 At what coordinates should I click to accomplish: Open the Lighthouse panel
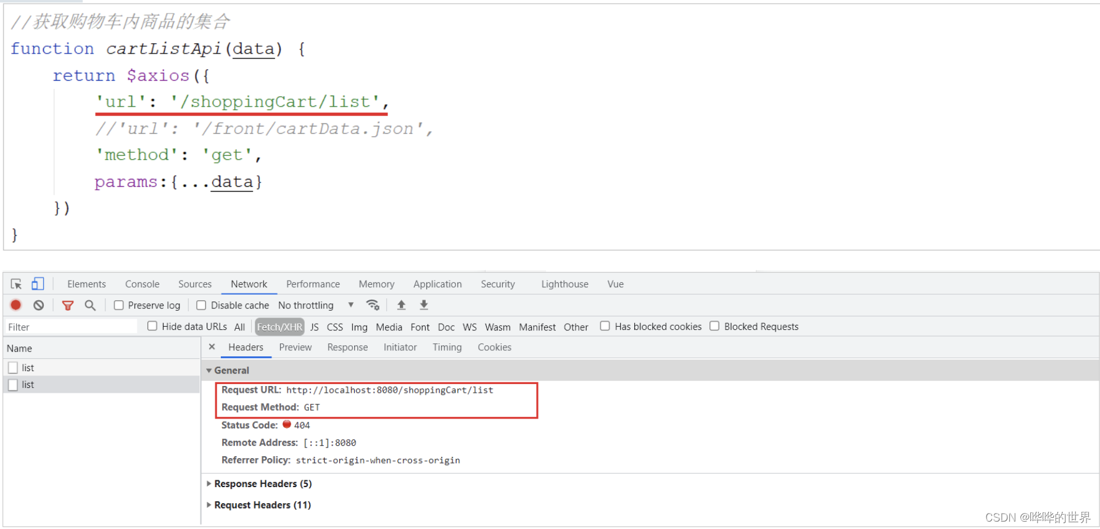pos(564,284)
